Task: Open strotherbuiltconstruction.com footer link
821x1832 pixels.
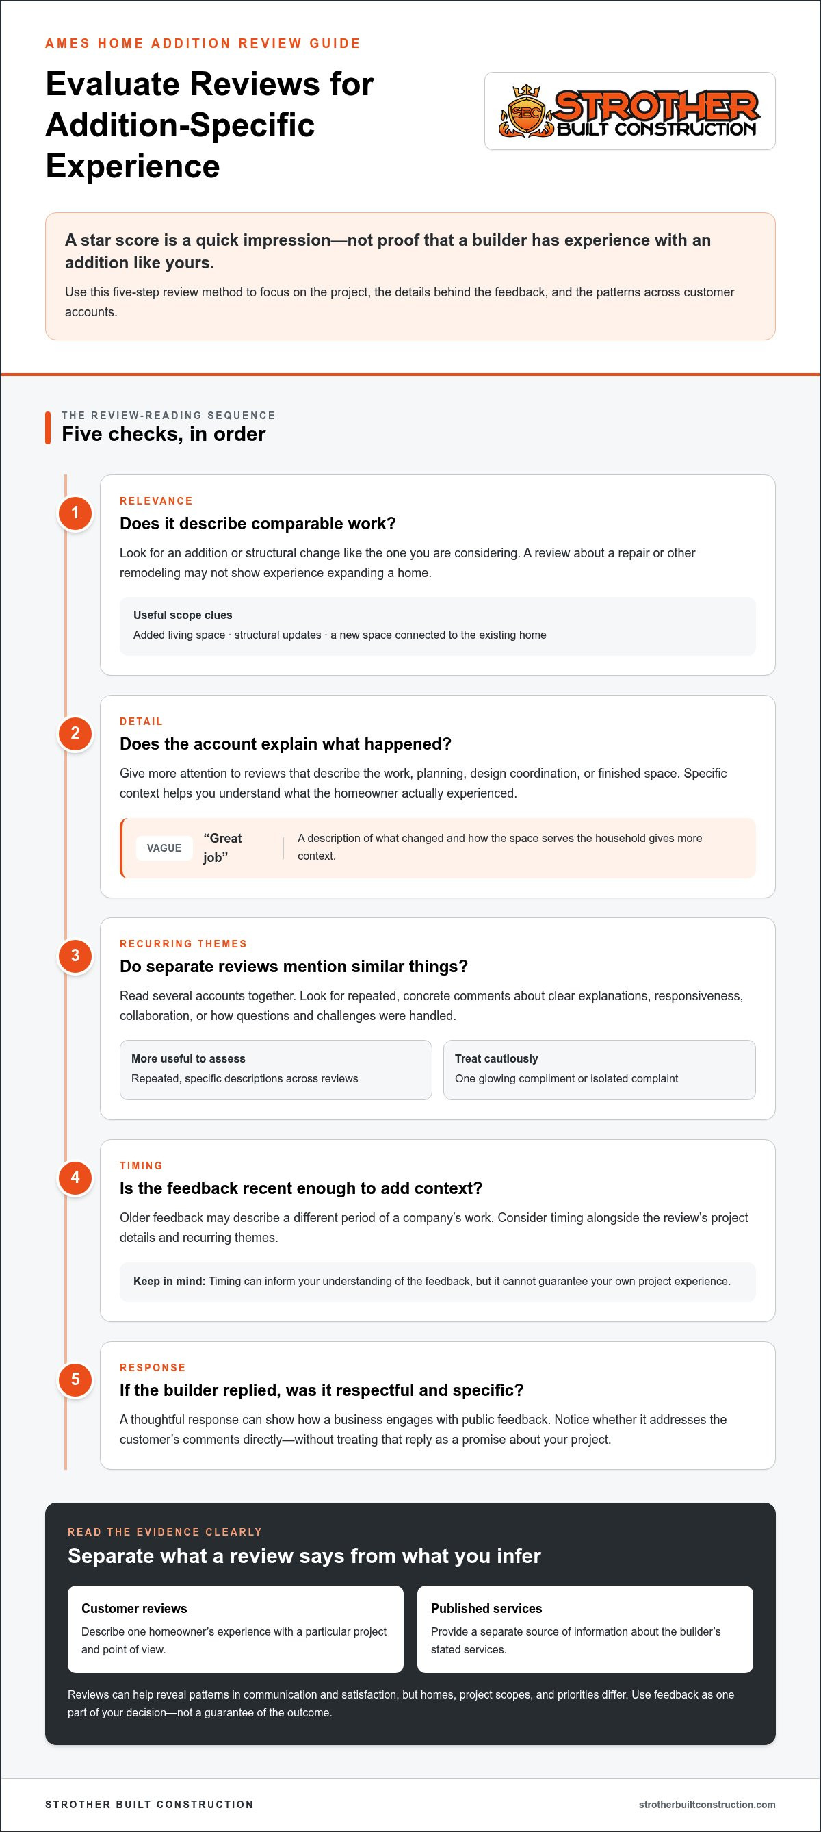Action: tap(707, 1804)
